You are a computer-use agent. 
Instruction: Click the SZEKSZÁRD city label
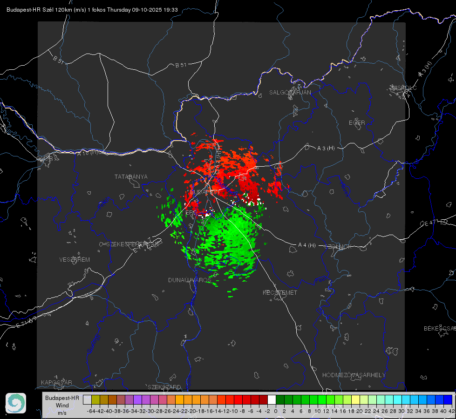click(164, 387)
